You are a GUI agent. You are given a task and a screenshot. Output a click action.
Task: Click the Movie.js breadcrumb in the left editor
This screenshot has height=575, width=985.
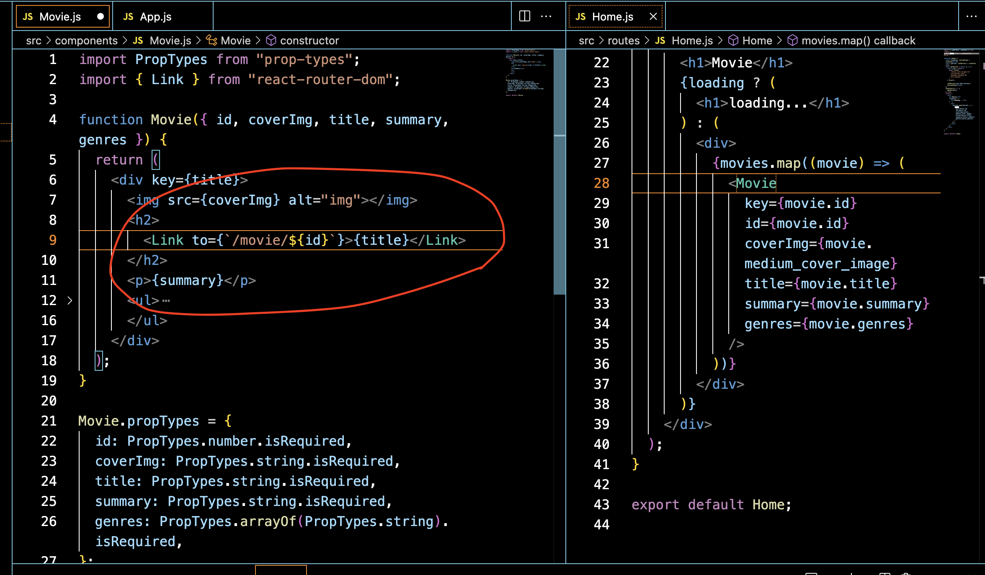(170, 40)
